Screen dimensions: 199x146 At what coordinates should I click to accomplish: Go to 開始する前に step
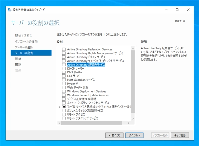(x=23, y=36)
